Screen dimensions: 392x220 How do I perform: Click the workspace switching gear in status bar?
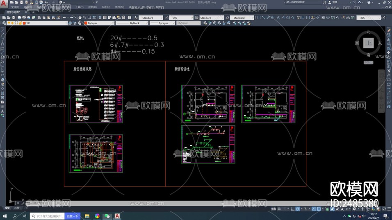pos(355,209)
